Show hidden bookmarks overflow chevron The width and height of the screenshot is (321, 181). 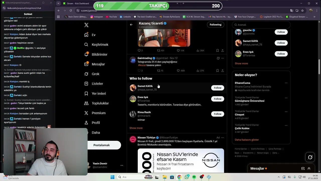tap(314, 17)
